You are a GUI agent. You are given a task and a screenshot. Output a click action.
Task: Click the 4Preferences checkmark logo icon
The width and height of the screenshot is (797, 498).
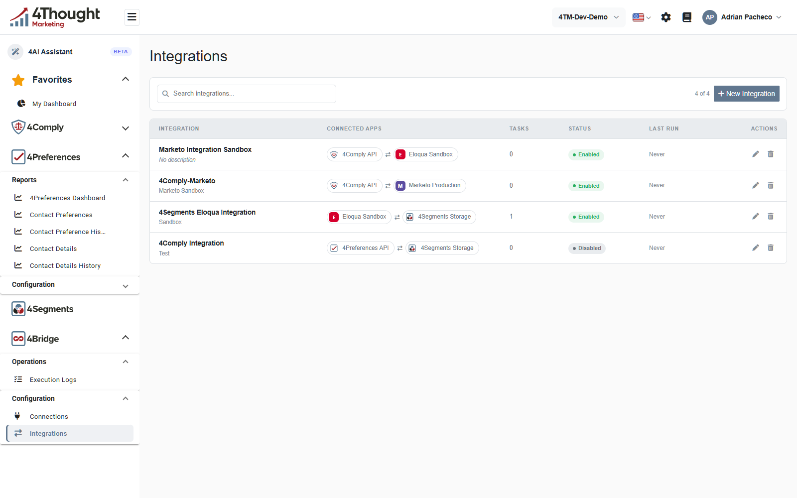18,157
